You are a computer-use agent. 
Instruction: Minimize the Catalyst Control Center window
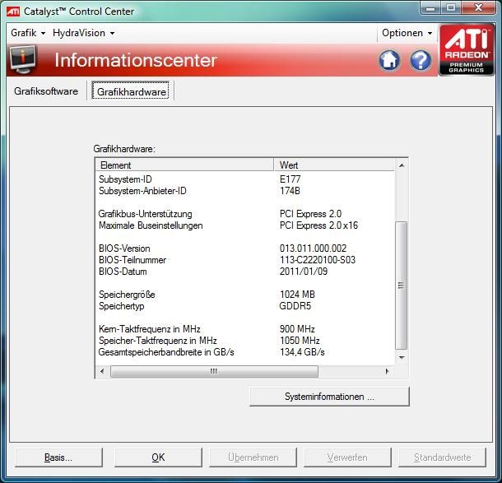430,8
